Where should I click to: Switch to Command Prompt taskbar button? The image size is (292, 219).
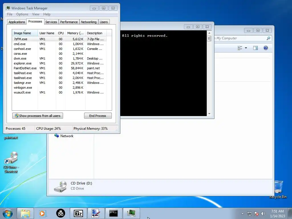(113, 213)
